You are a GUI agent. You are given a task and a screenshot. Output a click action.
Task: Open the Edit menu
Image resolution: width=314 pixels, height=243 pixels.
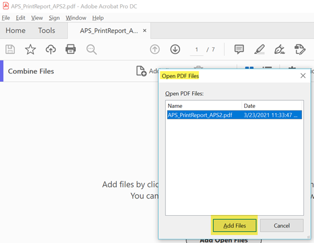20,18
